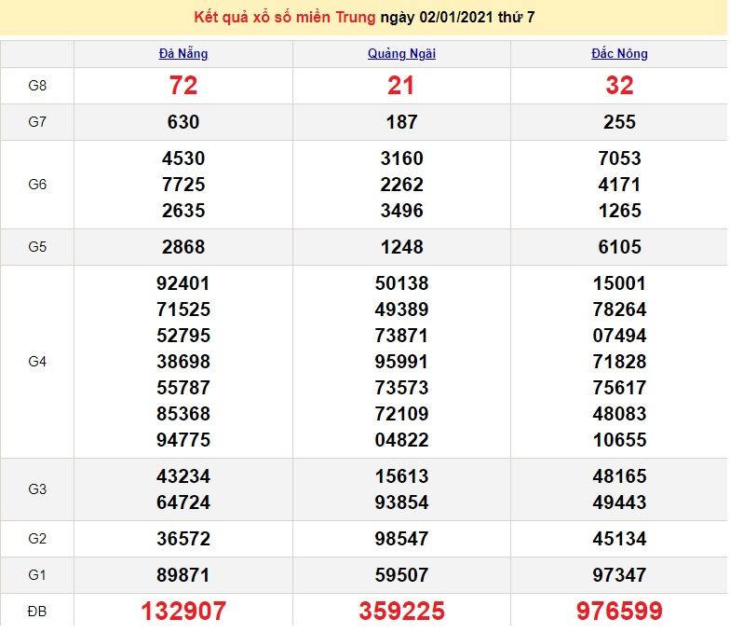Open the Quảng Ngãi province link
The height and width of the screenshot is (633, 730).
coord(401,53)
